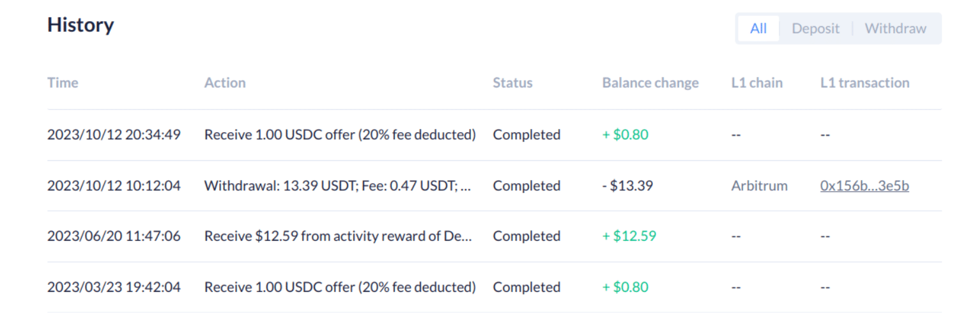This screenshot has width=975, height=320.
Task: Open transaction link 0x156b...3e5b
Action: click(864, 186)
